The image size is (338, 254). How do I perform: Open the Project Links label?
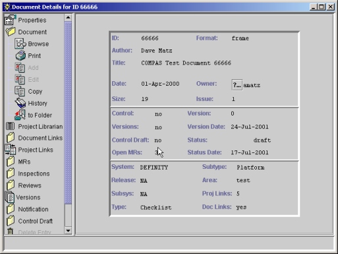coord(36,150)
